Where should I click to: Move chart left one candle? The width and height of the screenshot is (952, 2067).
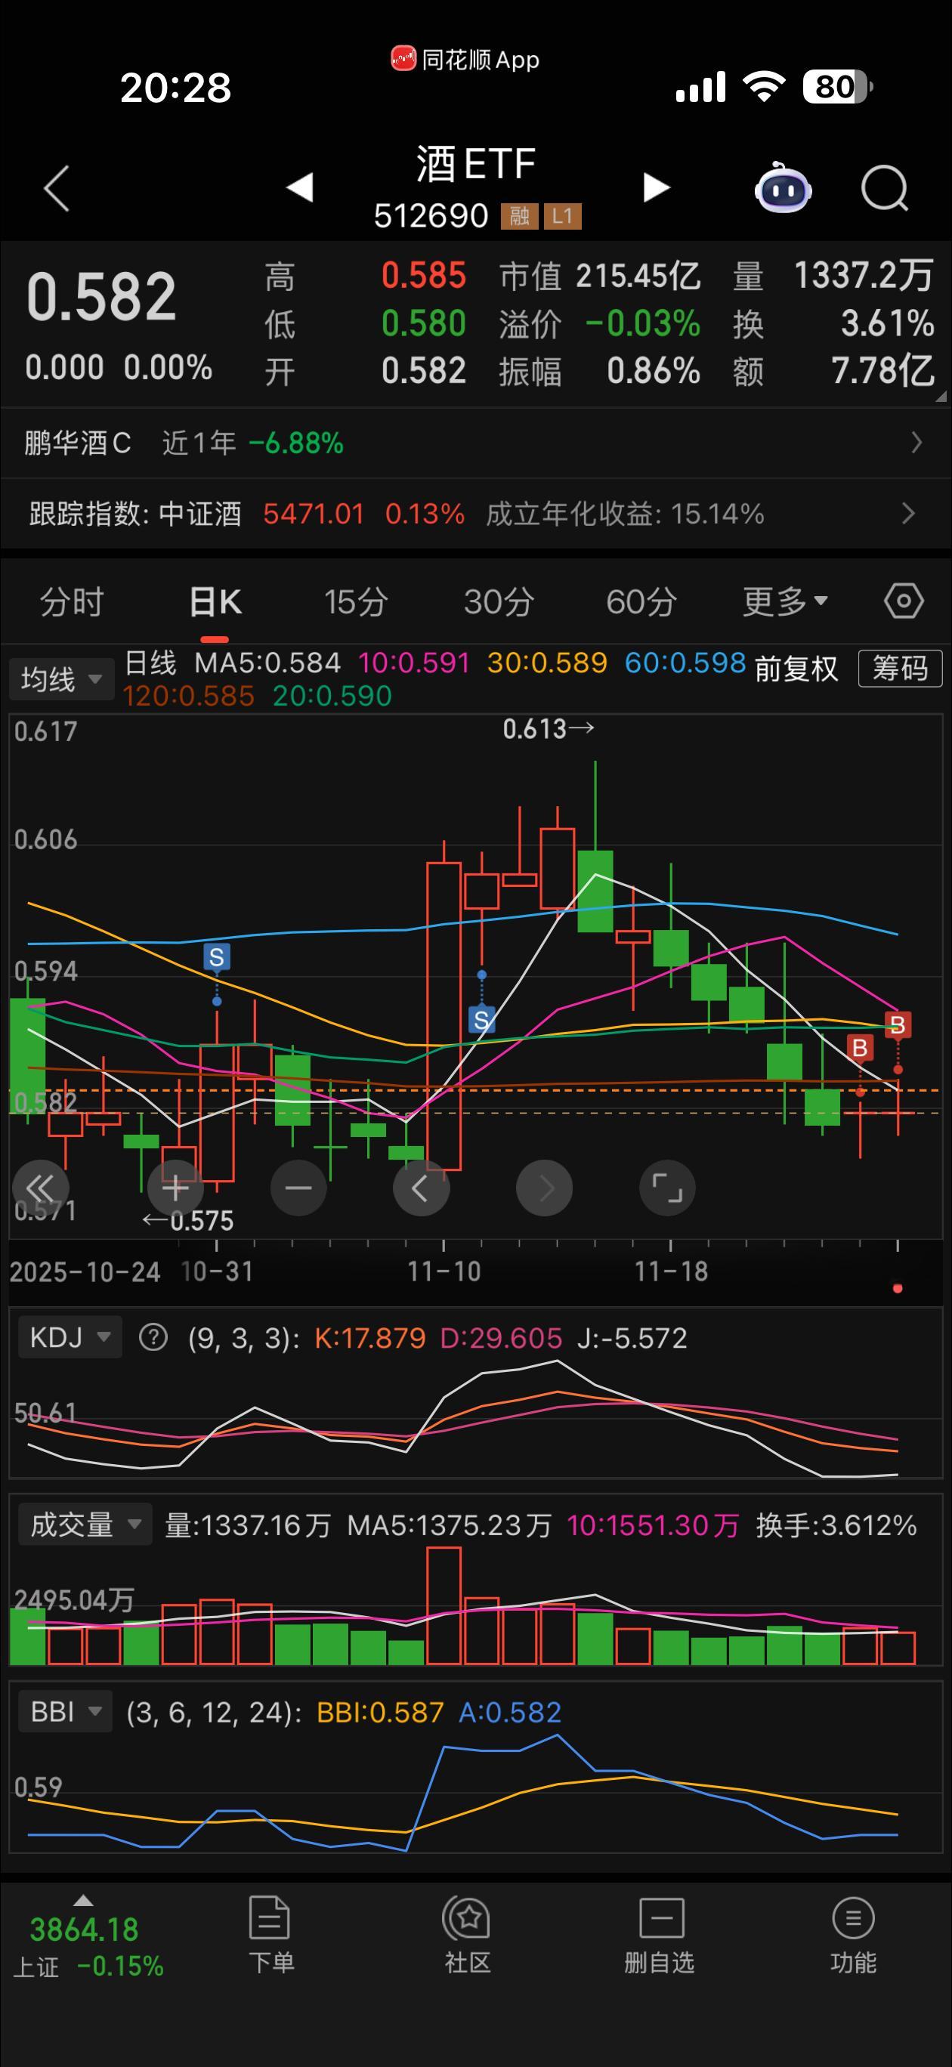pyautogui.click(x=422, y=1188)
